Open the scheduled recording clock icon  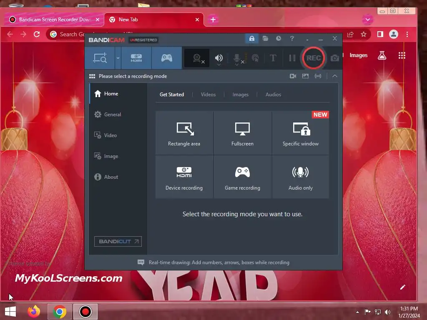[x=278, y=38]
